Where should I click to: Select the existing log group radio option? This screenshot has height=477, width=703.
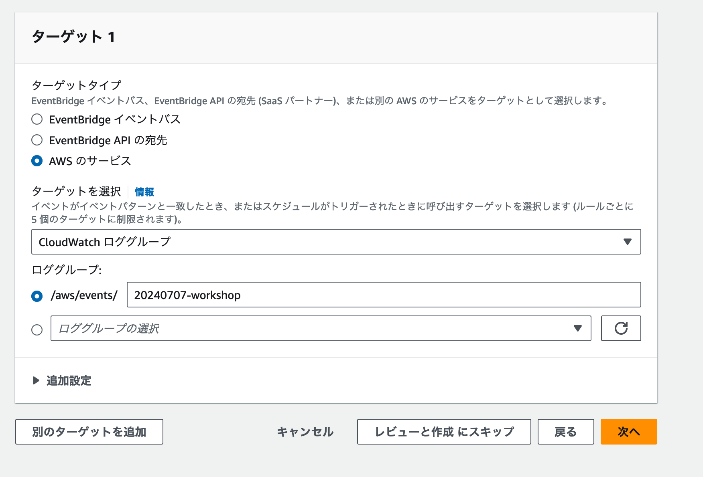pyautogui.click(x=37, y=329)
